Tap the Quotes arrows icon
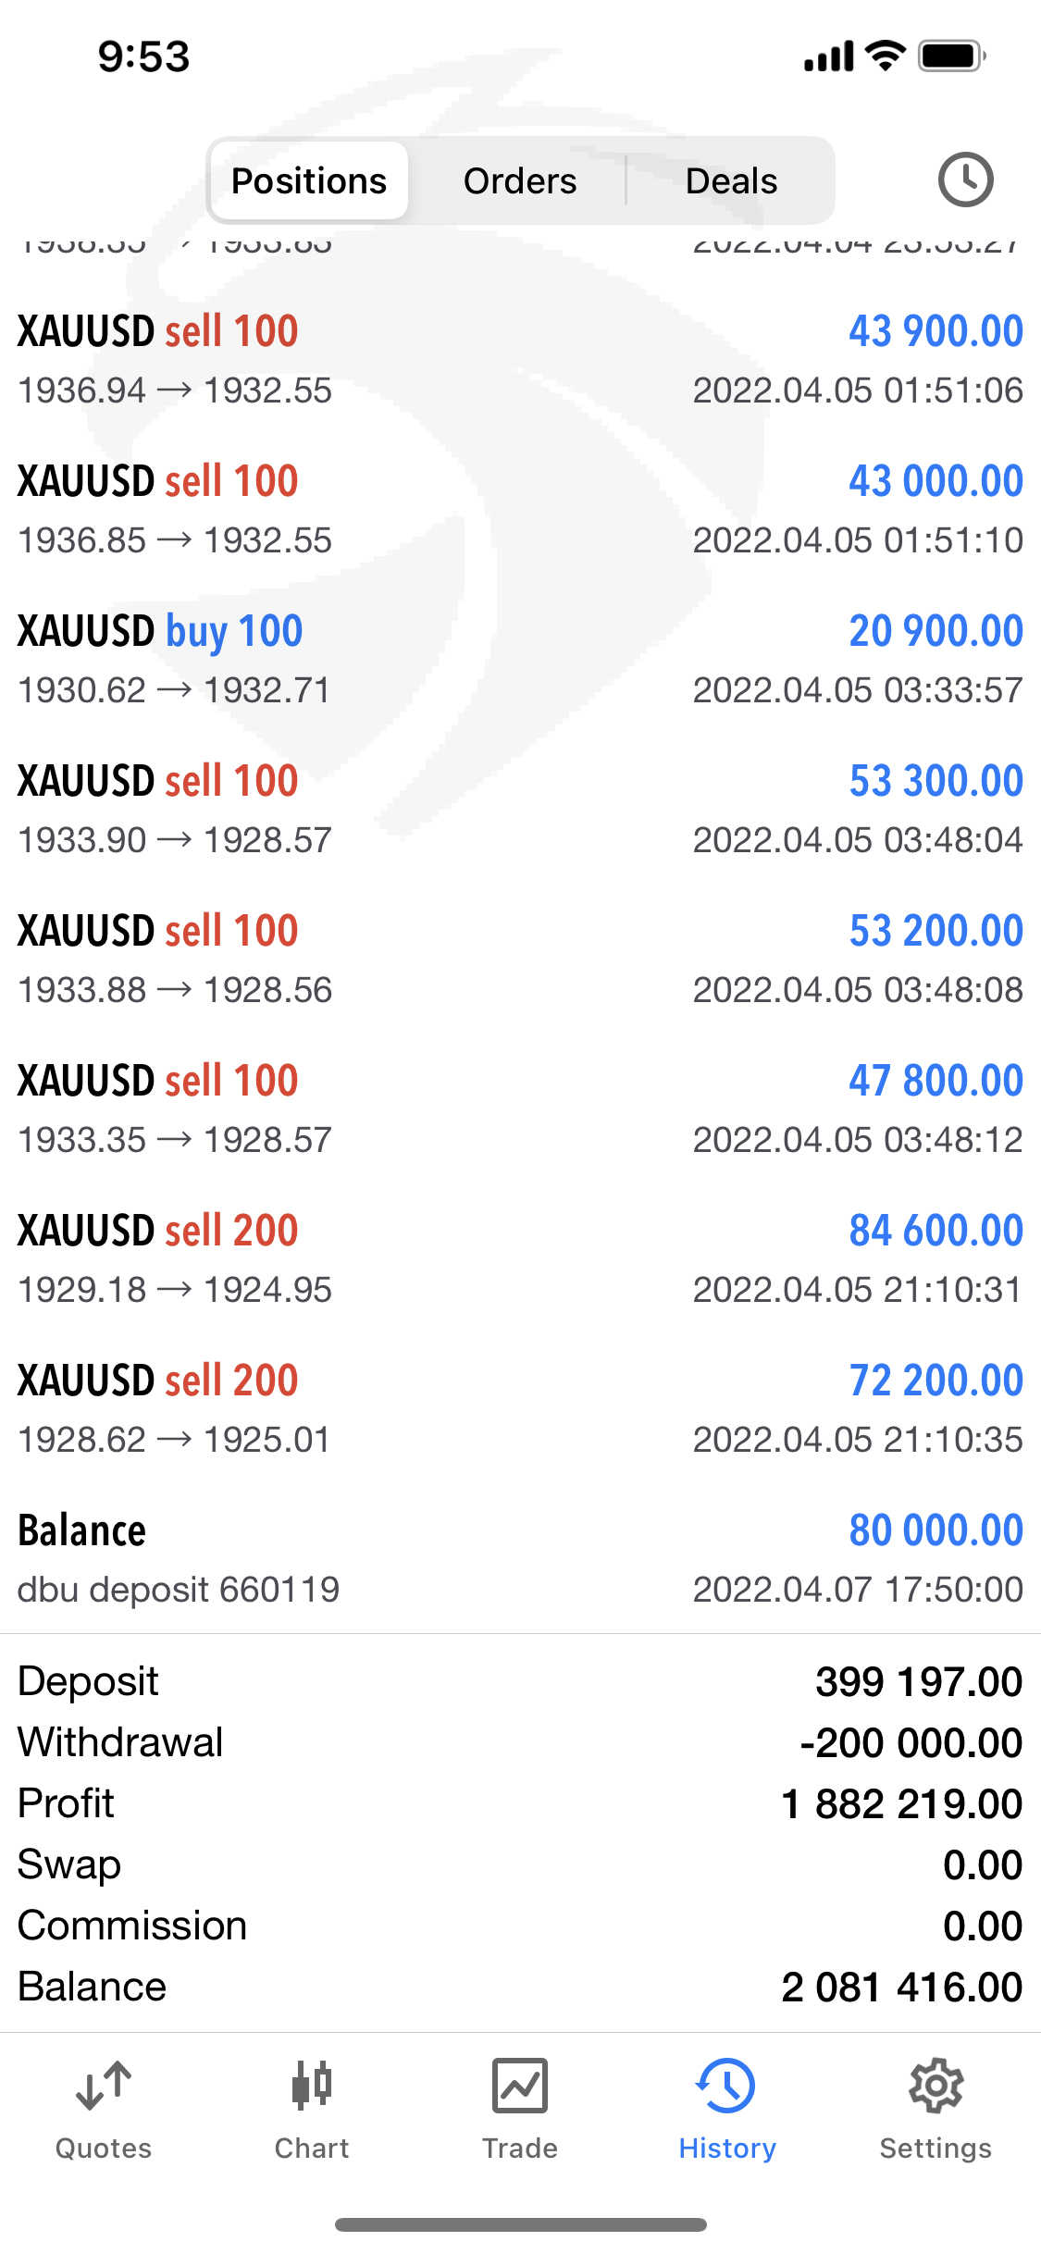Image resolution: width=1041 pixels, height=2254 pixels. click(x=104, y=2086)
